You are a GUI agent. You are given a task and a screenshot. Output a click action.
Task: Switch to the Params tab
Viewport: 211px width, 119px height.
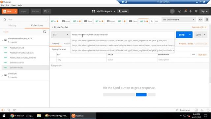(55, 44)
